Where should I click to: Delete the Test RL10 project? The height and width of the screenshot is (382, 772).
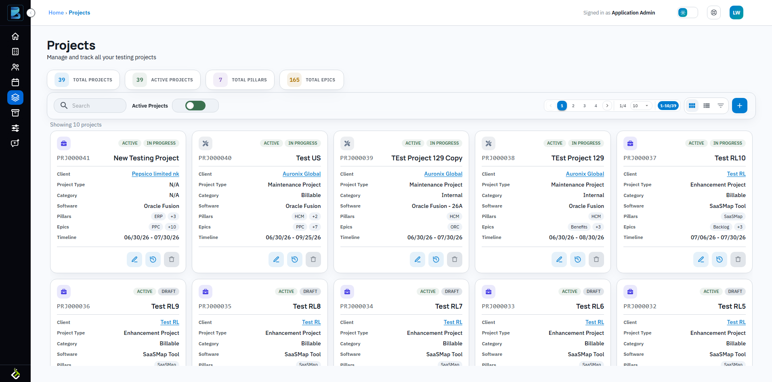[x=738, y=260]
